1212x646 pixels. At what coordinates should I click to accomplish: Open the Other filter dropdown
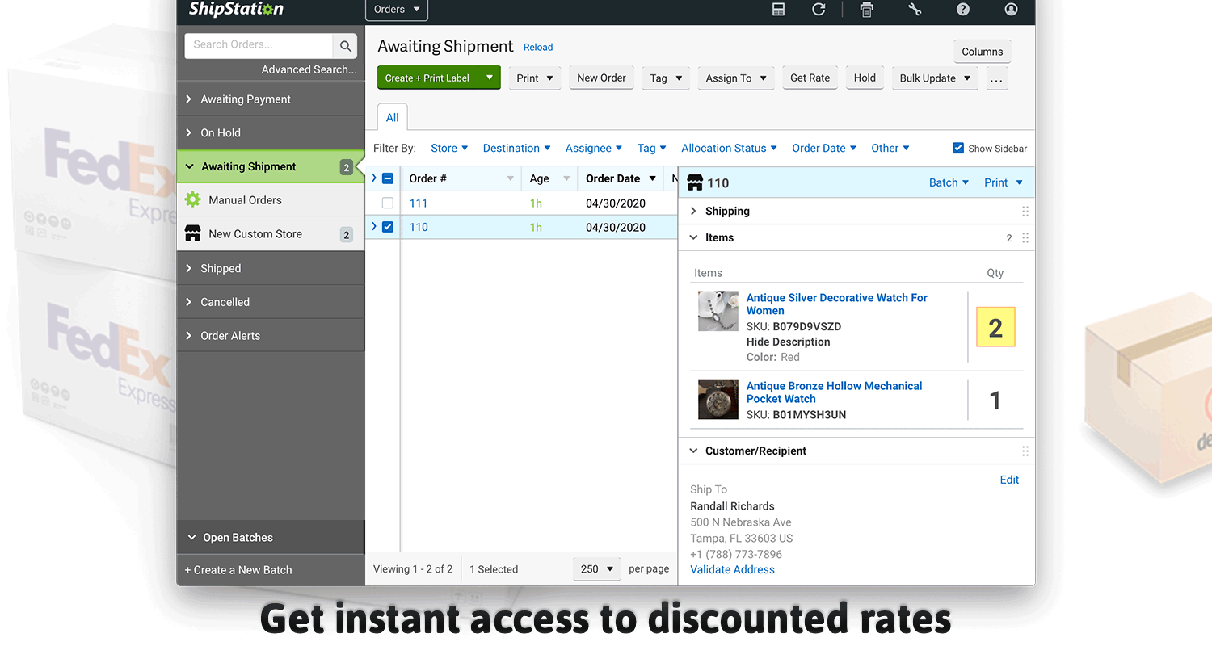(x=890, y=148)
